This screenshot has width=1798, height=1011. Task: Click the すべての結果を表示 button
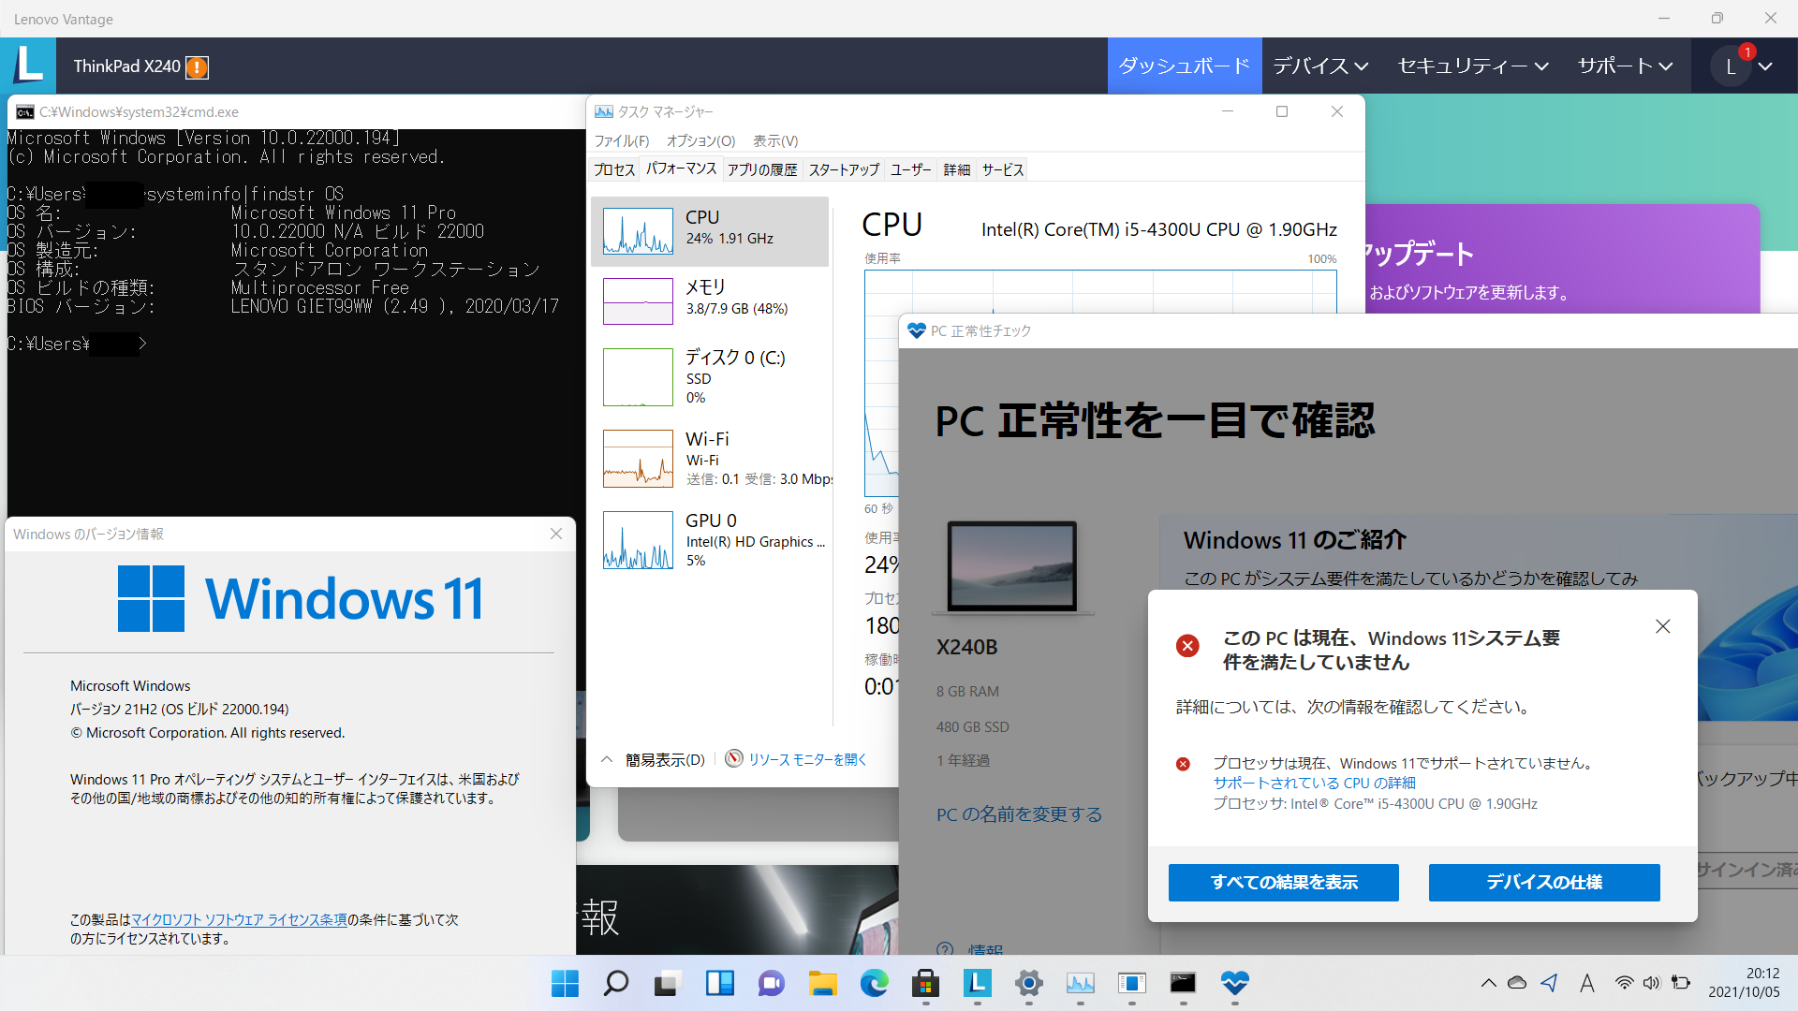click(1283, 882)
